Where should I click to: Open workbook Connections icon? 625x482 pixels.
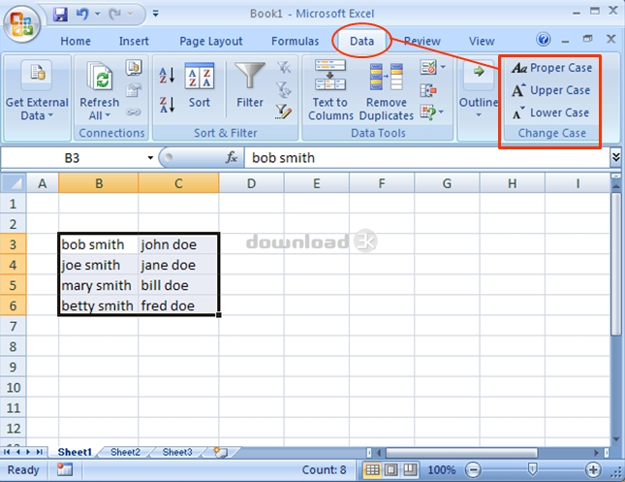point(134,68)
